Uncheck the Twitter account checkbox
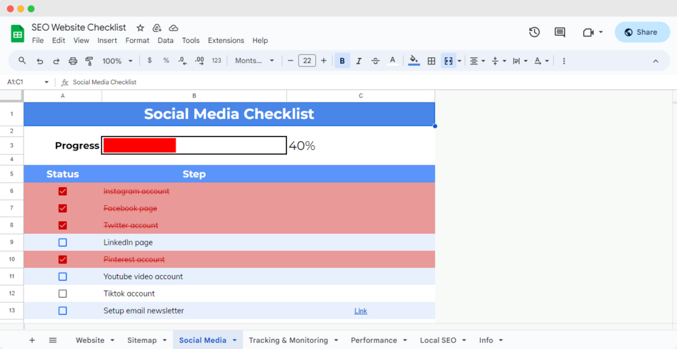The height and width of the screenshot is (349, 677). pos(63,225)
